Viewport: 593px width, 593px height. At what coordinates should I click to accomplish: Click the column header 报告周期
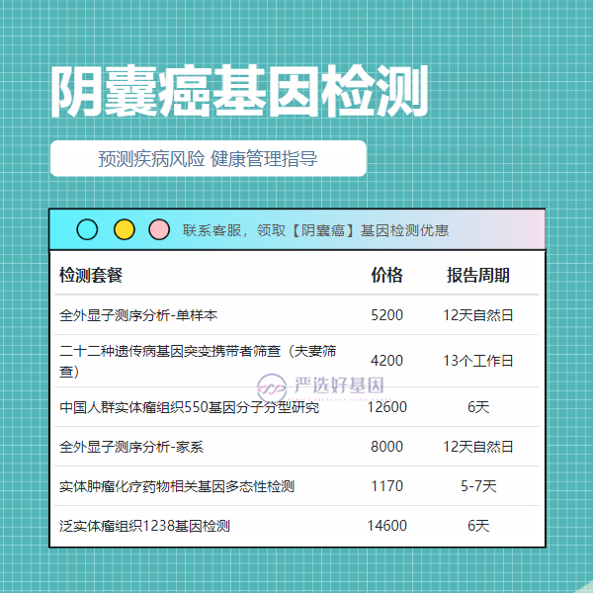[x=478, y=275]
